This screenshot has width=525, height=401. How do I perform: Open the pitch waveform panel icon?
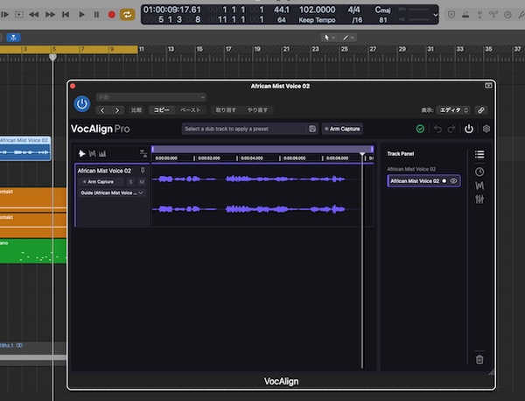coord(479,186)
